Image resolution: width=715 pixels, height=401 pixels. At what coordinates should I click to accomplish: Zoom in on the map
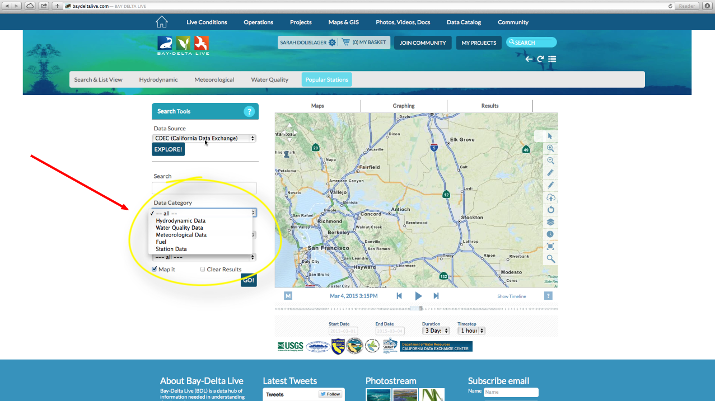[550, 148]
